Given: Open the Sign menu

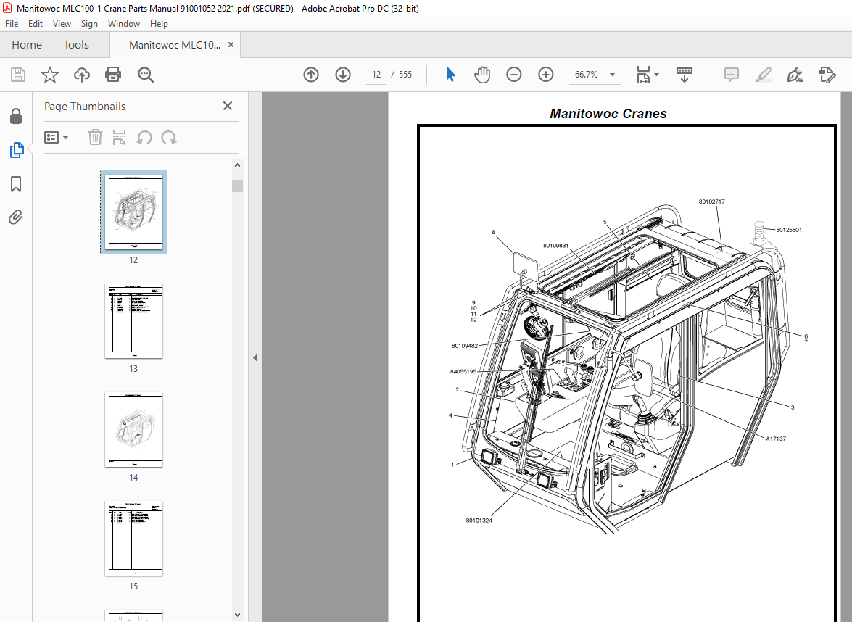Looking at the screenshot, I should [x=89, y=24].
